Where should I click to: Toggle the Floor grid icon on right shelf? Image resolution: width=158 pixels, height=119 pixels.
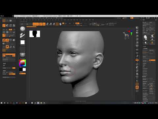137,50
